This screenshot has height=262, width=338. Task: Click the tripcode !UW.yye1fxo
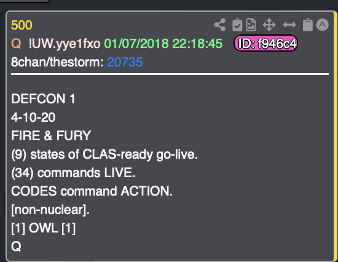(65, 44)
